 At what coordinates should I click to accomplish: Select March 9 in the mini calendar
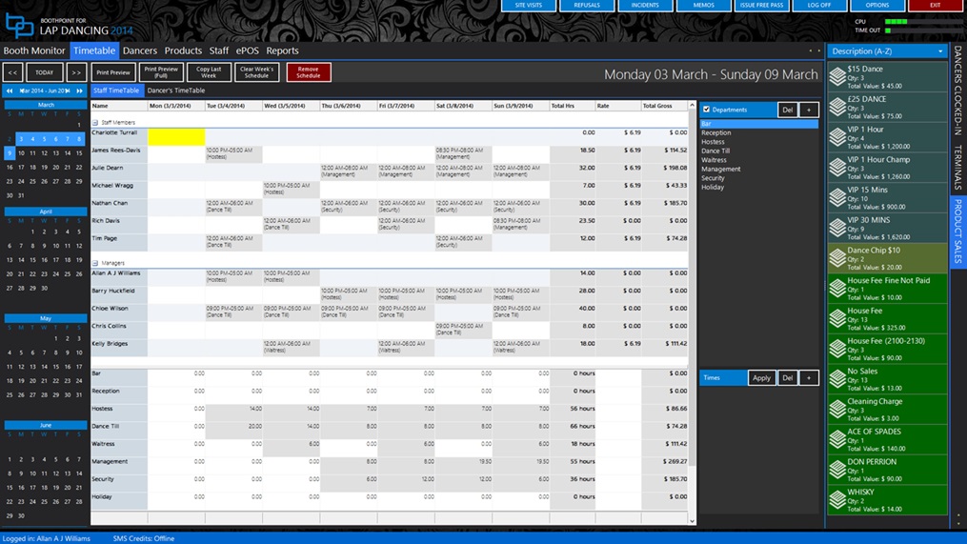pyautogui.click(x=10, y=153)
